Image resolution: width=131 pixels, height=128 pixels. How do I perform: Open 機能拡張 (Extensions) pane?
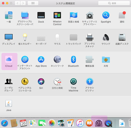coord(90,59)
